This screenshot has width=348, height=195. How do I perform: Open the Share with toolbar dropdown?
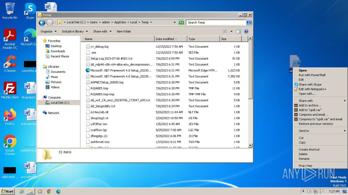coord(102,31)
